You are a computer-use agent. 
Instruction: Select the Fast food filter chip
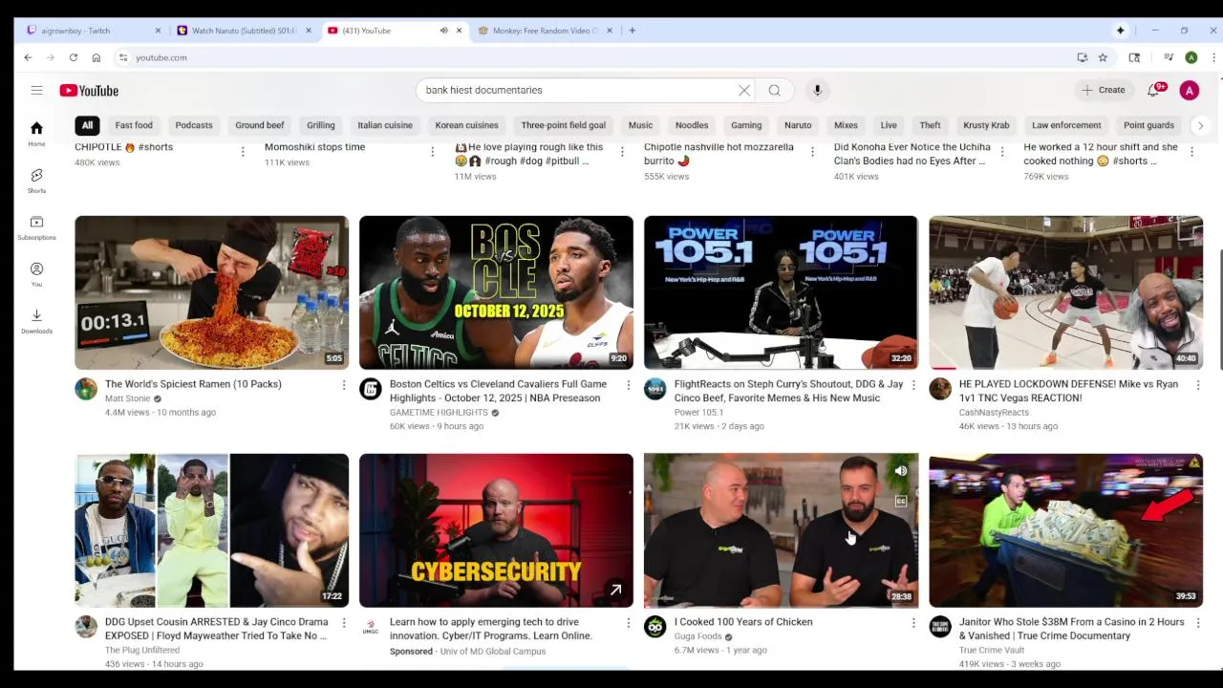coord(134,125)
